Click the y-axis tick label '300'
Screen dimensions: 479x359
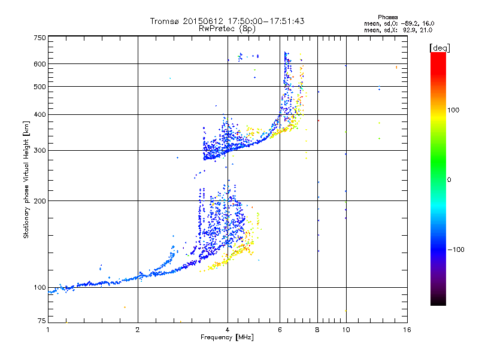(40, 150)
